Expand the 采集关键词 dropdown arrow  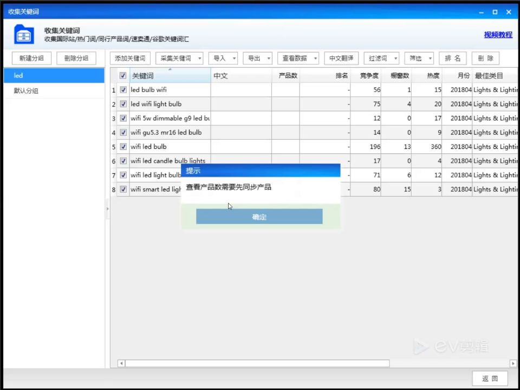coord(200,58)
